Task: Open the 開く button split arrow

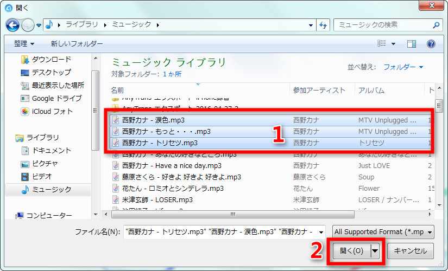Action: [x=375, y=251]
